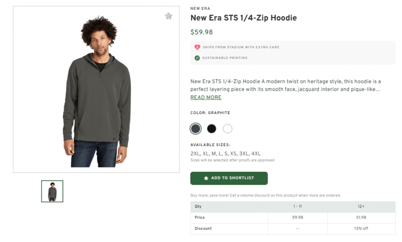Viewport: 402px width, 242px height.
Task: Open the large hoodie product photo
Action: (96, 90)
